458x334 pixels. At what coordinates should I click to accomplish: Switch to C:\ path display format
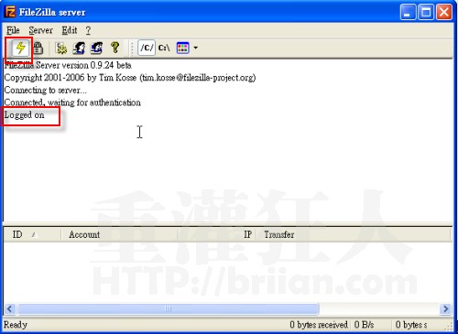[x=164, y=48]
